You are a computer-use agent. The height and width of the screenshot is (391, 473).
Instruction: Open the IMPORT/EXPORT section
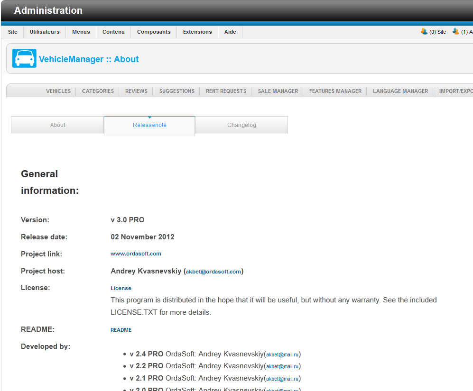pos(456,91)
